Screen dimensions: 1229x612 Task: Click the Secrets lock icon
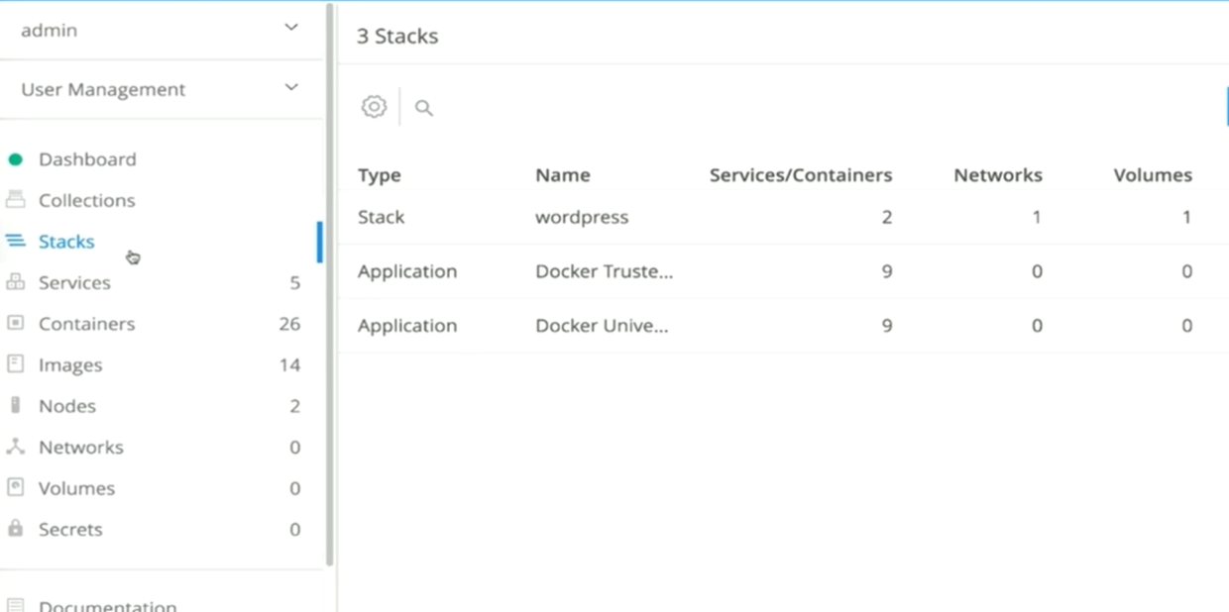15,529
